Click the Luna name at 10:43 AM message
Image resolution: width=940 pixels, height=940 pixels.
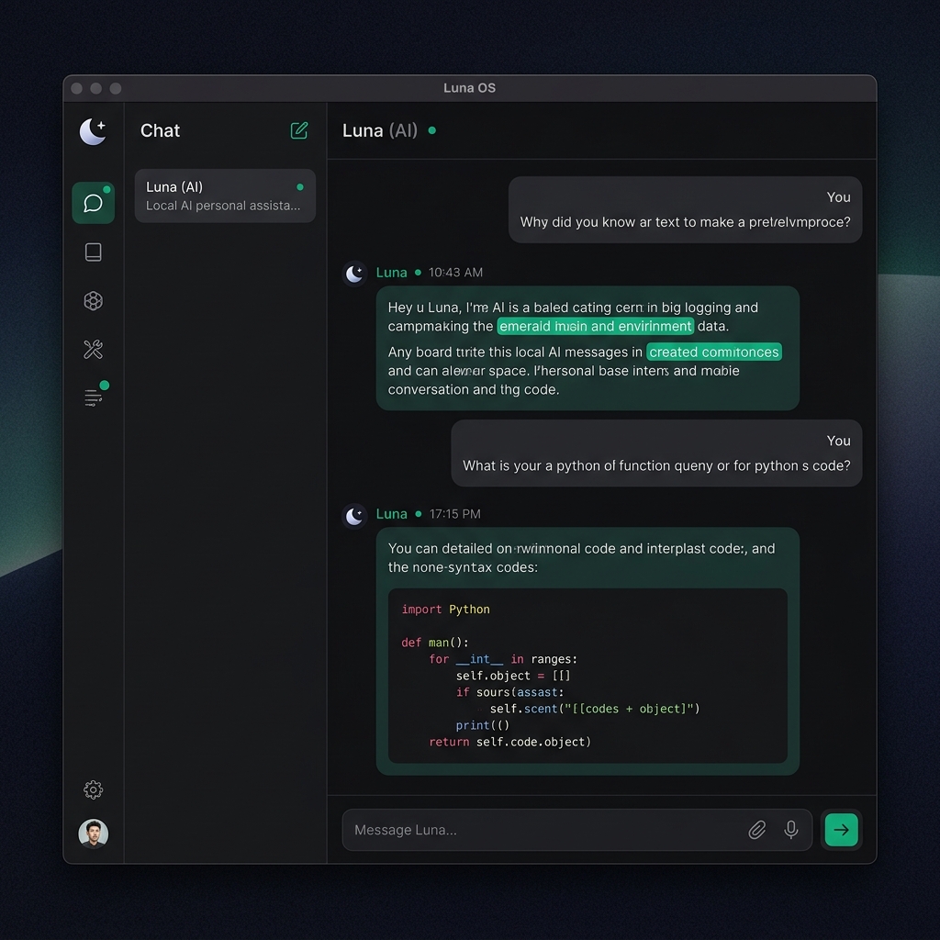tap(391, 273)
